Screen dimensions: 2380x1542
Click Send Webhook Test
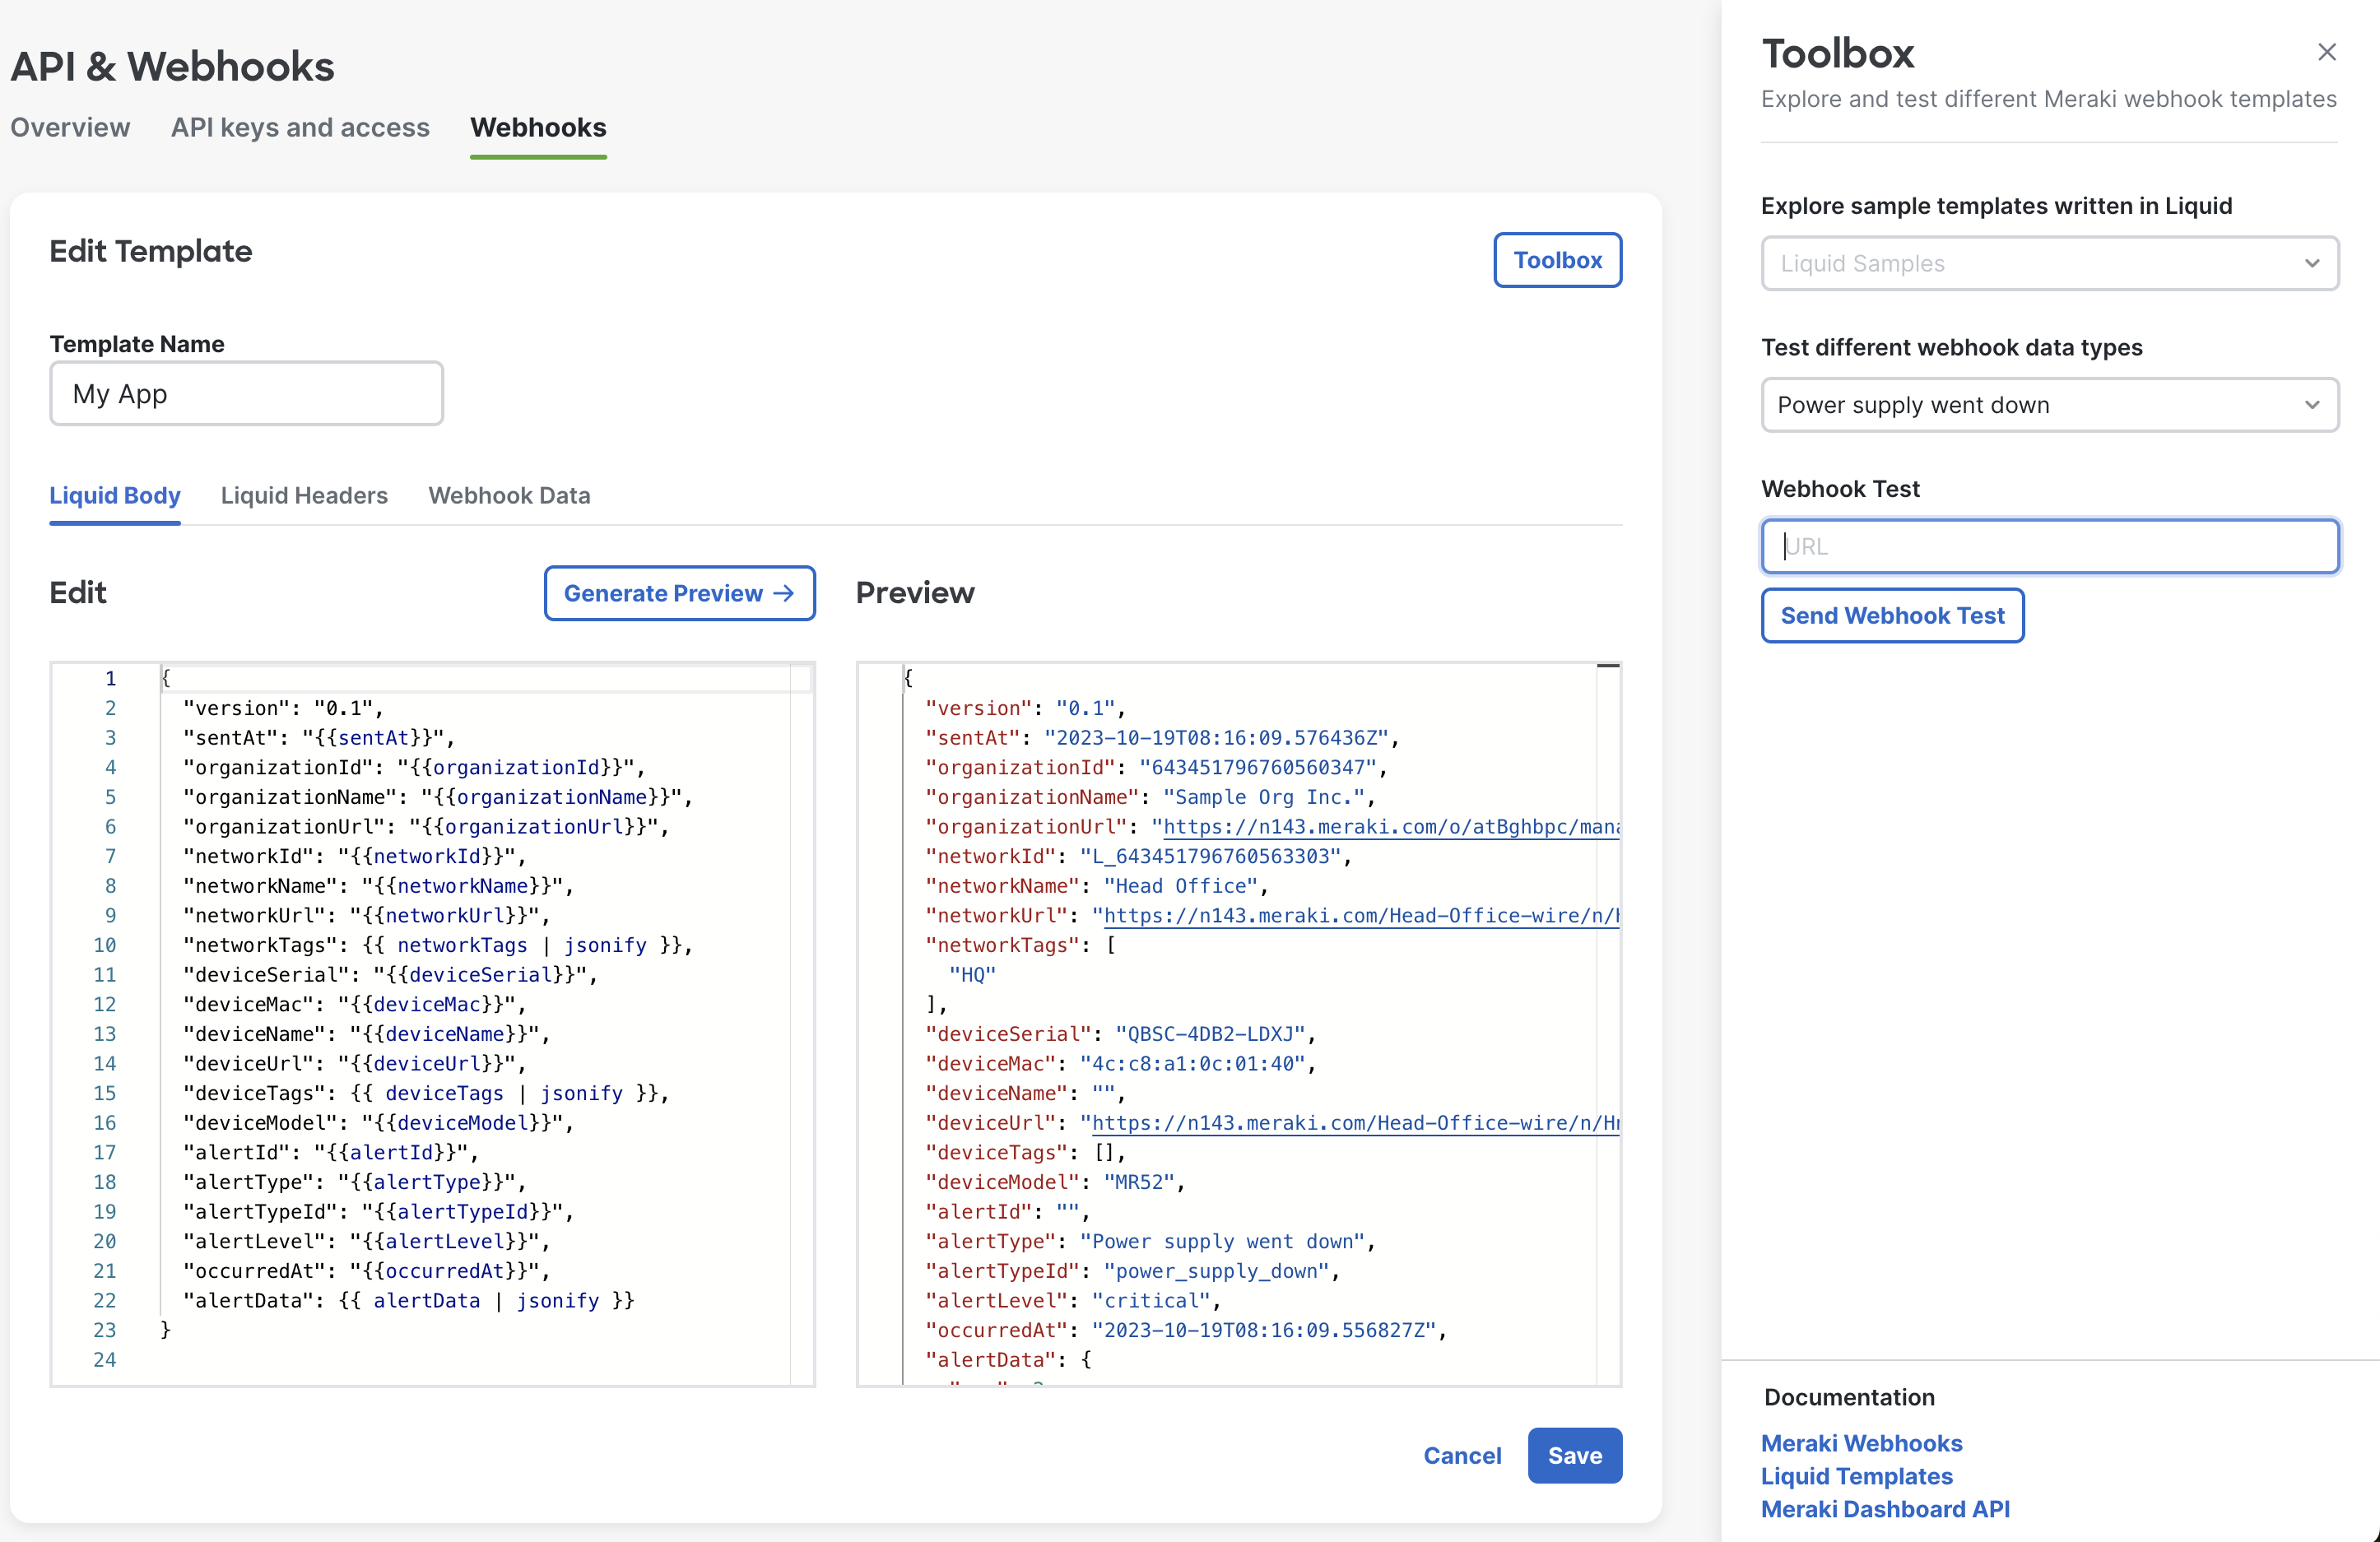1891,615
